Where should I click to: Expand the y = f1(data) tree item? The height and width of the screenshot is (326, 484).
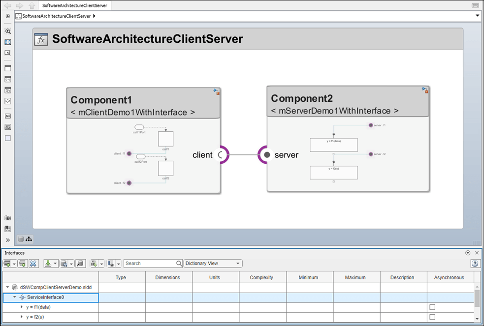click(x=22, y=307)
